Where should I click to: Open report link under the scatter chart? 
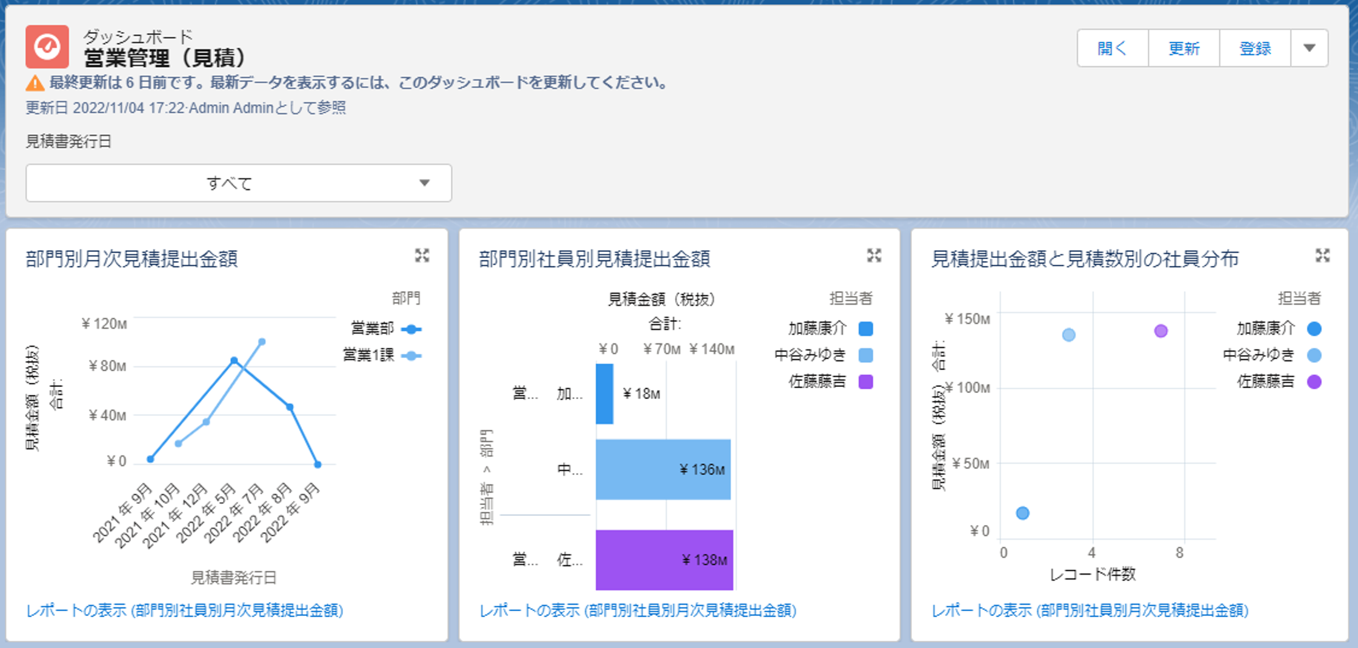click(1090, 610)
